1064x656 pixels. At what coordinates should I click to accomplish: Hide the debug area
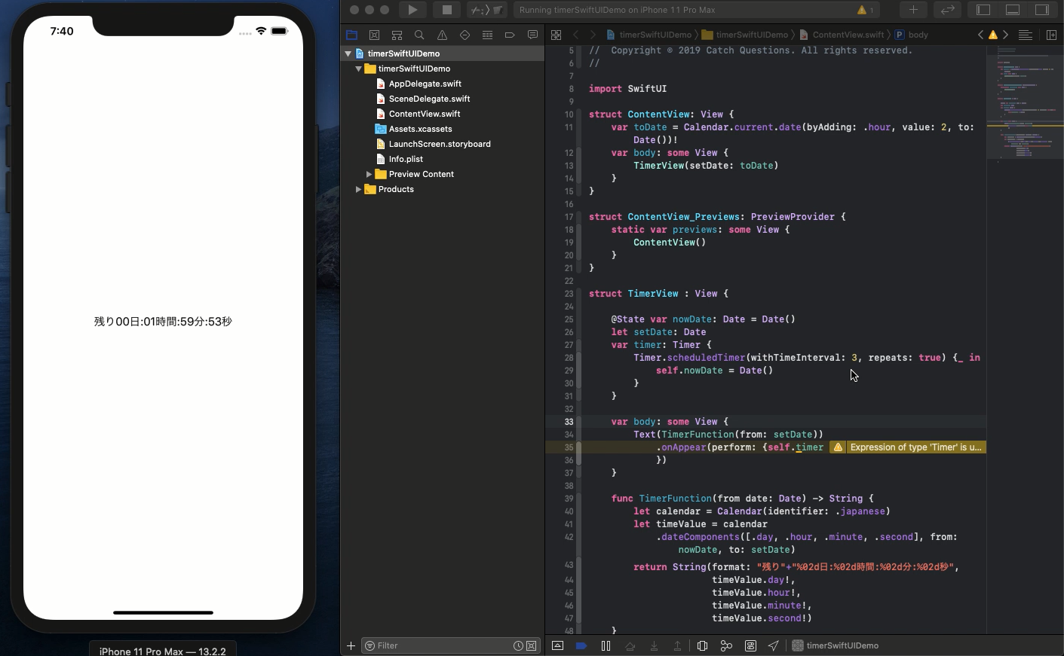(x=558, y=645)
